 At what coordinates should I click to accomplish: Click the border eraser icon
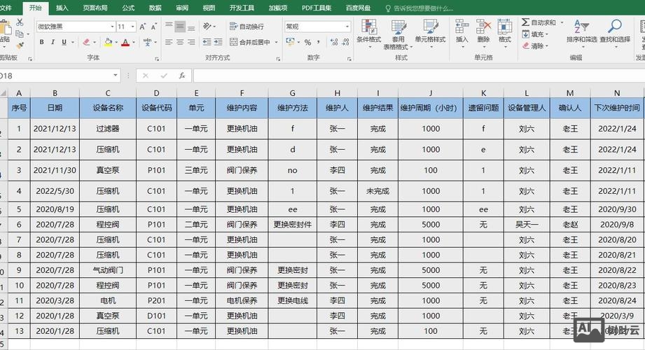tap(86, 42)
